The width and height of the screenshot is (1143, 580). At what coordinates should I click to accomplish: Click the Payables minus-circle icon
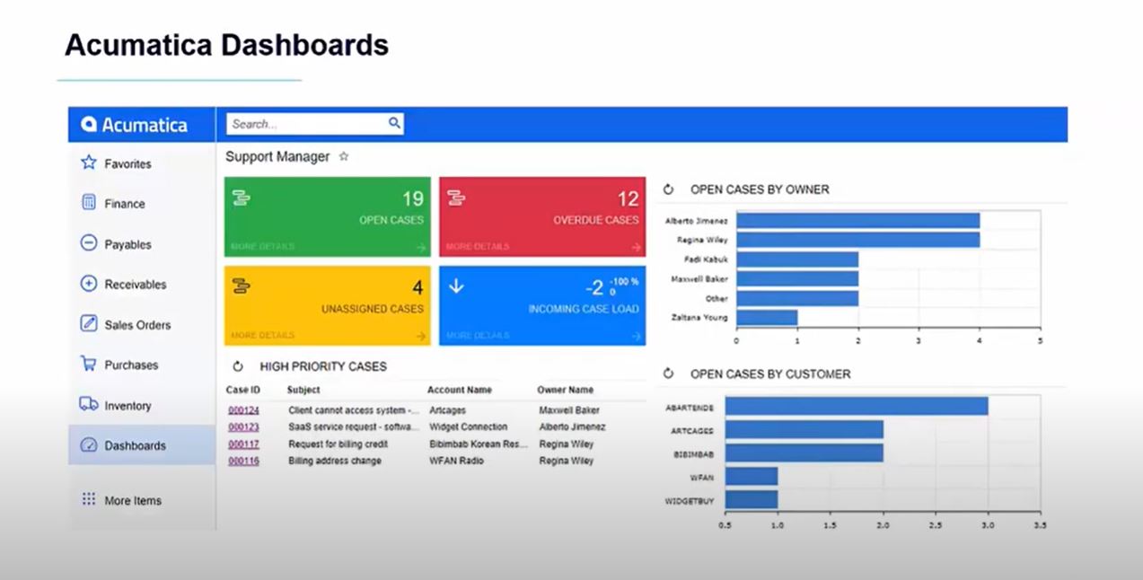(x=88, y=243)
